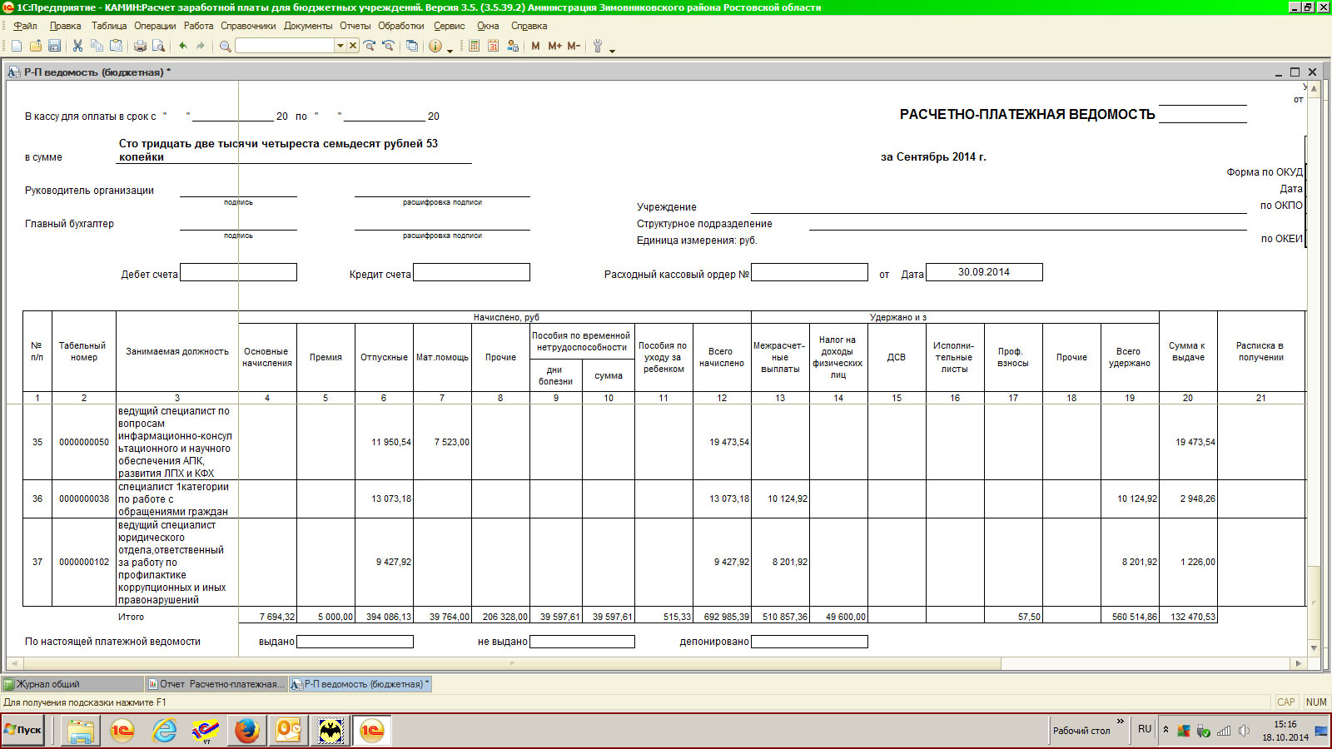Viewport: 1332px width, 749px height.
Task: Click the M- memory subtract button
Action: [x=574, y=46]
